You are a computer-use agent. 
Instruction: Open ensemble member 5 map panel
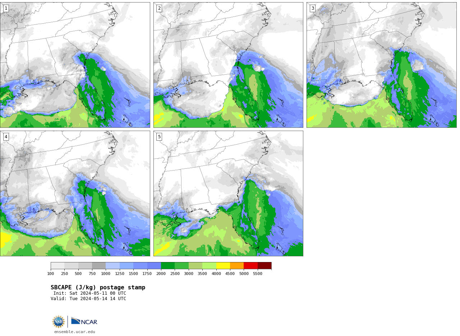coord(228,193)
